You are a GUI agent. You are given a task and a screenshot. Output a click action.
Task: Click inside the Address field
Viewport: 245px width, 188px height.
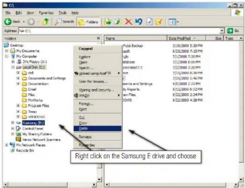120,31
